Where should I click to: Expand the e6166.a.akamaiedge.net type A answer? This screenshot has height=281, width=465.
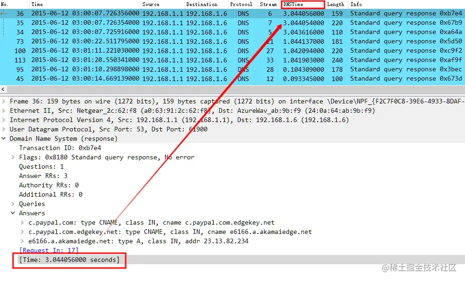pyautogui.click(x=22, y=241)
